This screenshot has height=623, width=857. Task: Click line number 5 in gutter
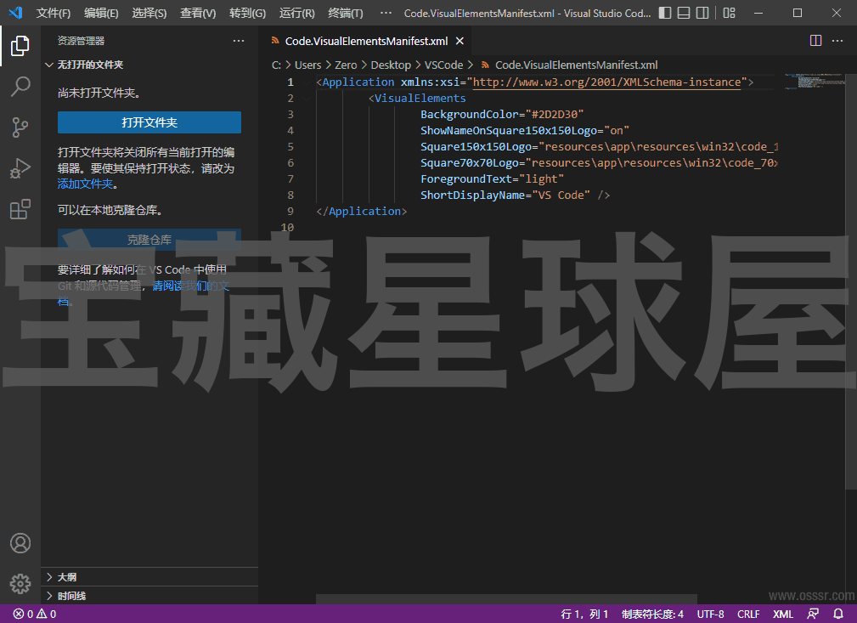(x=290, y=146)
